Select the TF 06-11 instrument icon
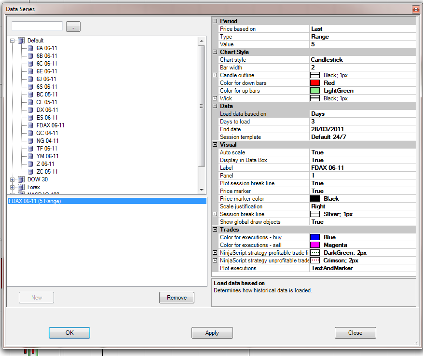Viewport: 423px width, 356px height. click(x=31, y=149)
